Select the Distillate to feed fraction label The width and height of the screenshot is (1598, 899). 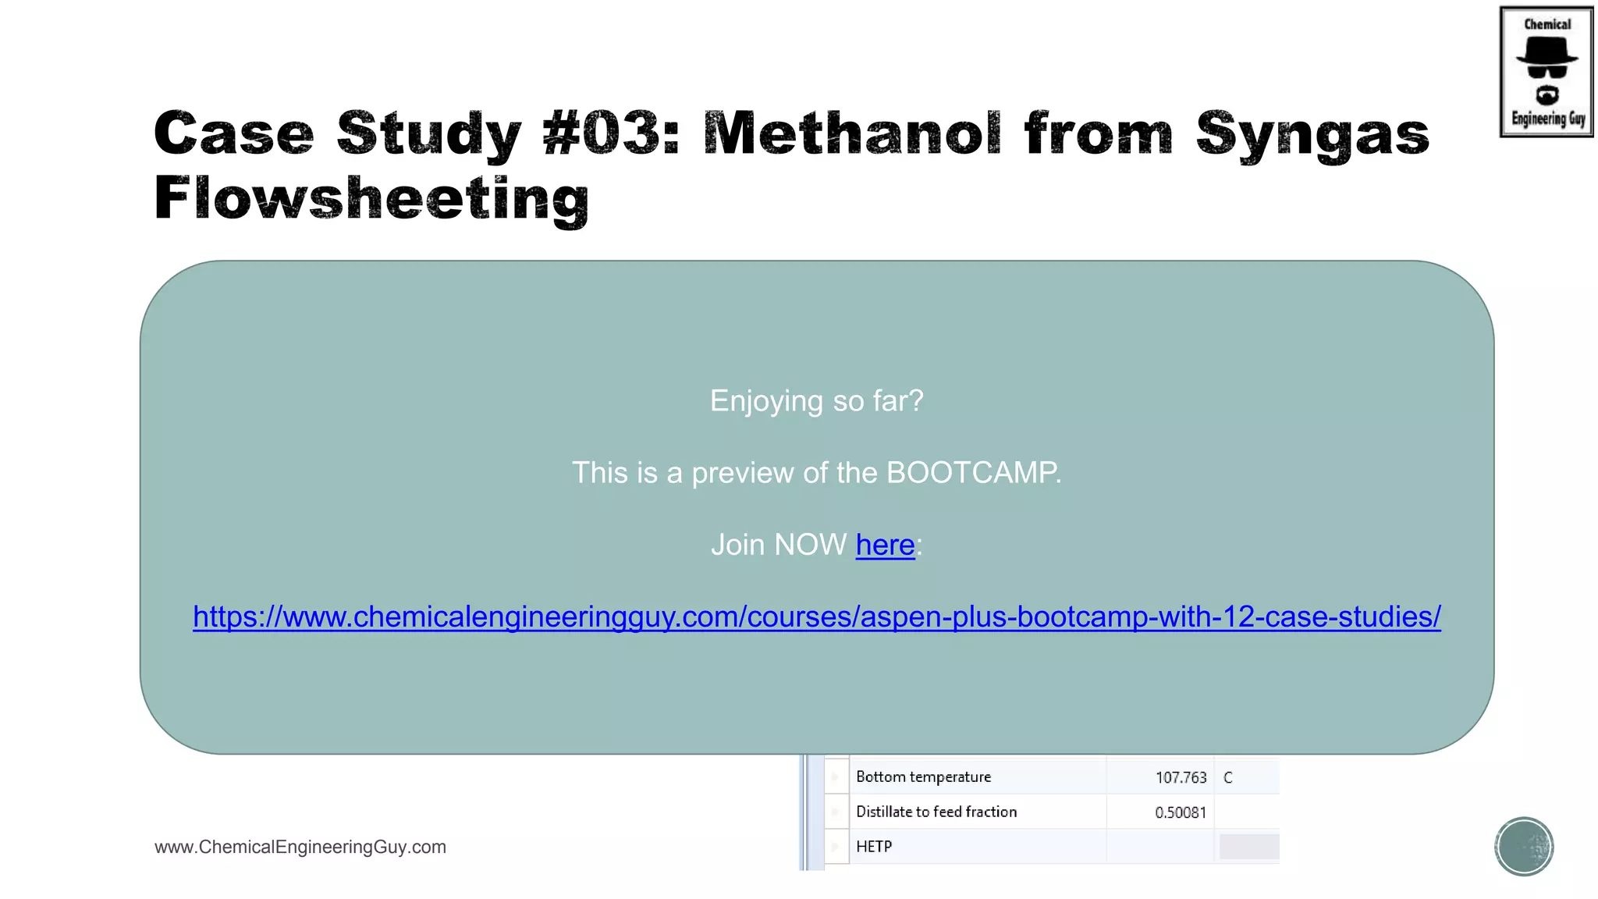pyautogui.click(x=936, y=812)
